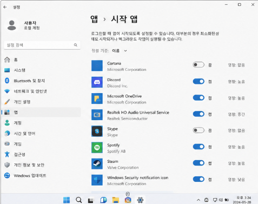The height and width of the screenshot is (204, 258).
Task: Open 개인 설정 section
Action: tap(41, 102)
